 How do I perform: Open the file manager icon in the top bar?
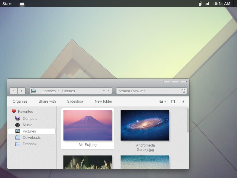tap(22, 4)
